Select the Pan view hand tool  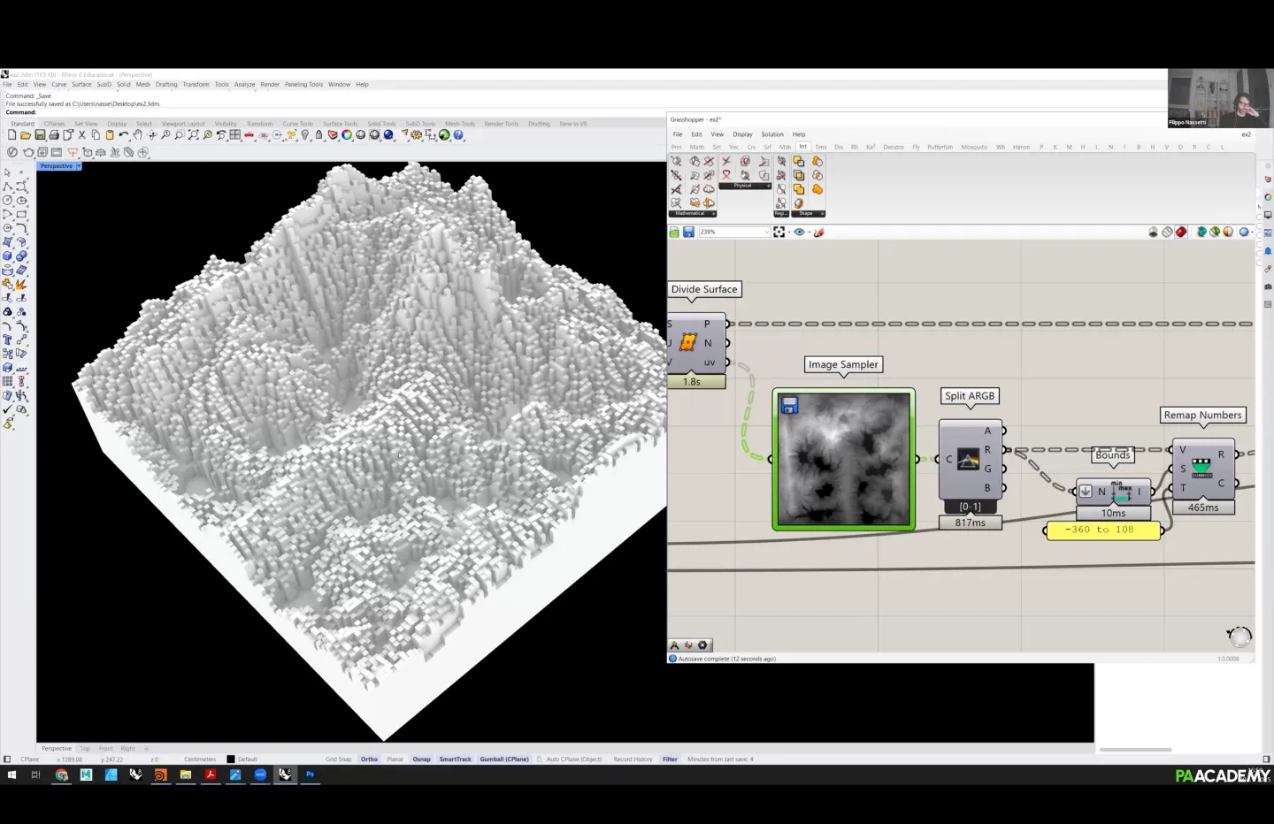(138, 135)
